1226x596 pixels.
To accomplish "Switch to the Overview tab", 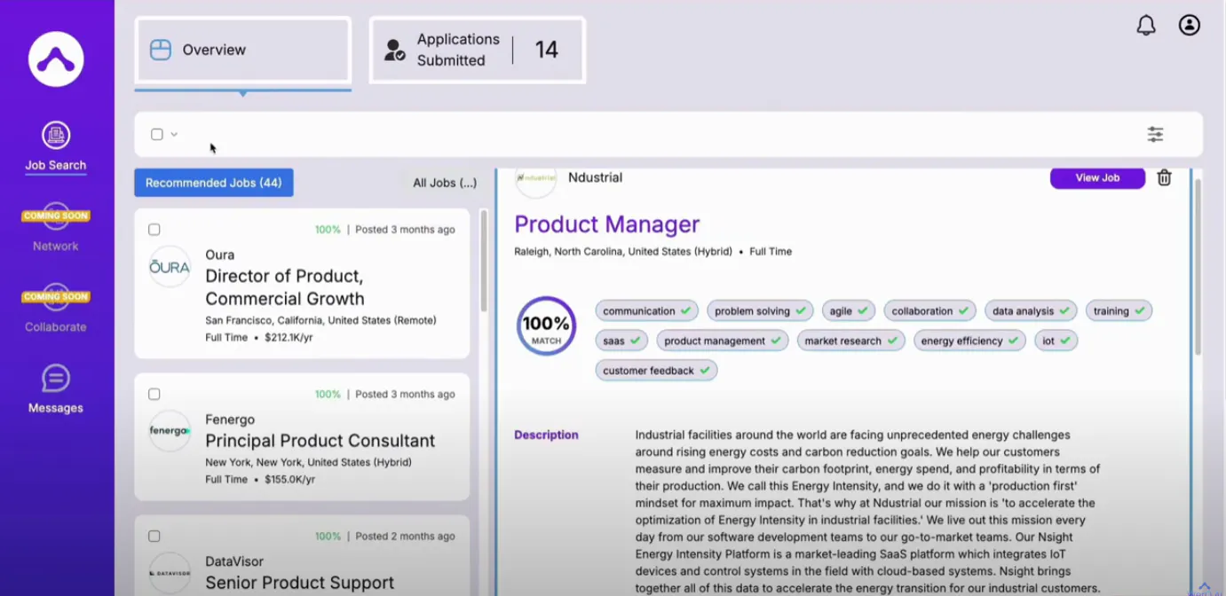I will pos(242,51).
